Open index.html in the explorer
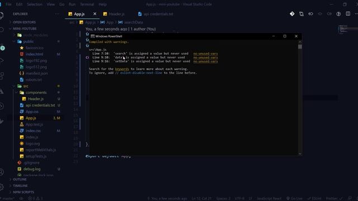The width and height of the screenshot is (358, 201). [34, 54]
